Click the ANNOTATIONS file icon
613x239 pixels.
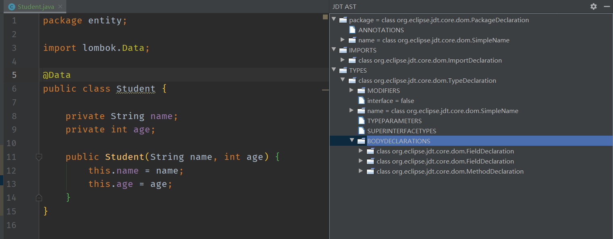tap(352, 30)
